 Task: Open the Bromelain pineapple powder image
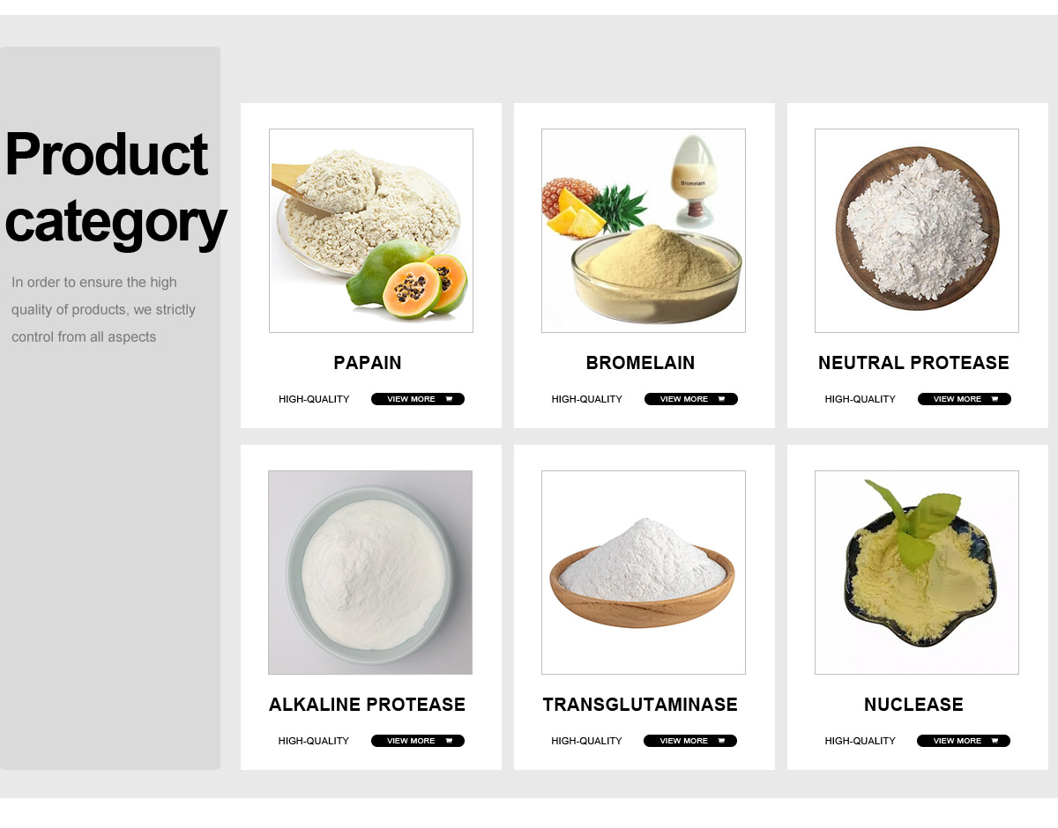pos(644,231)
